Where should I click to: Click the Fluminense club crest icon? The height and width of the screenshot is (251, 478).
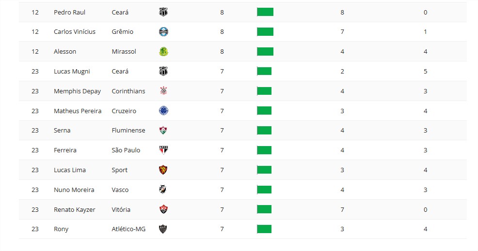[x=163, y=131]
